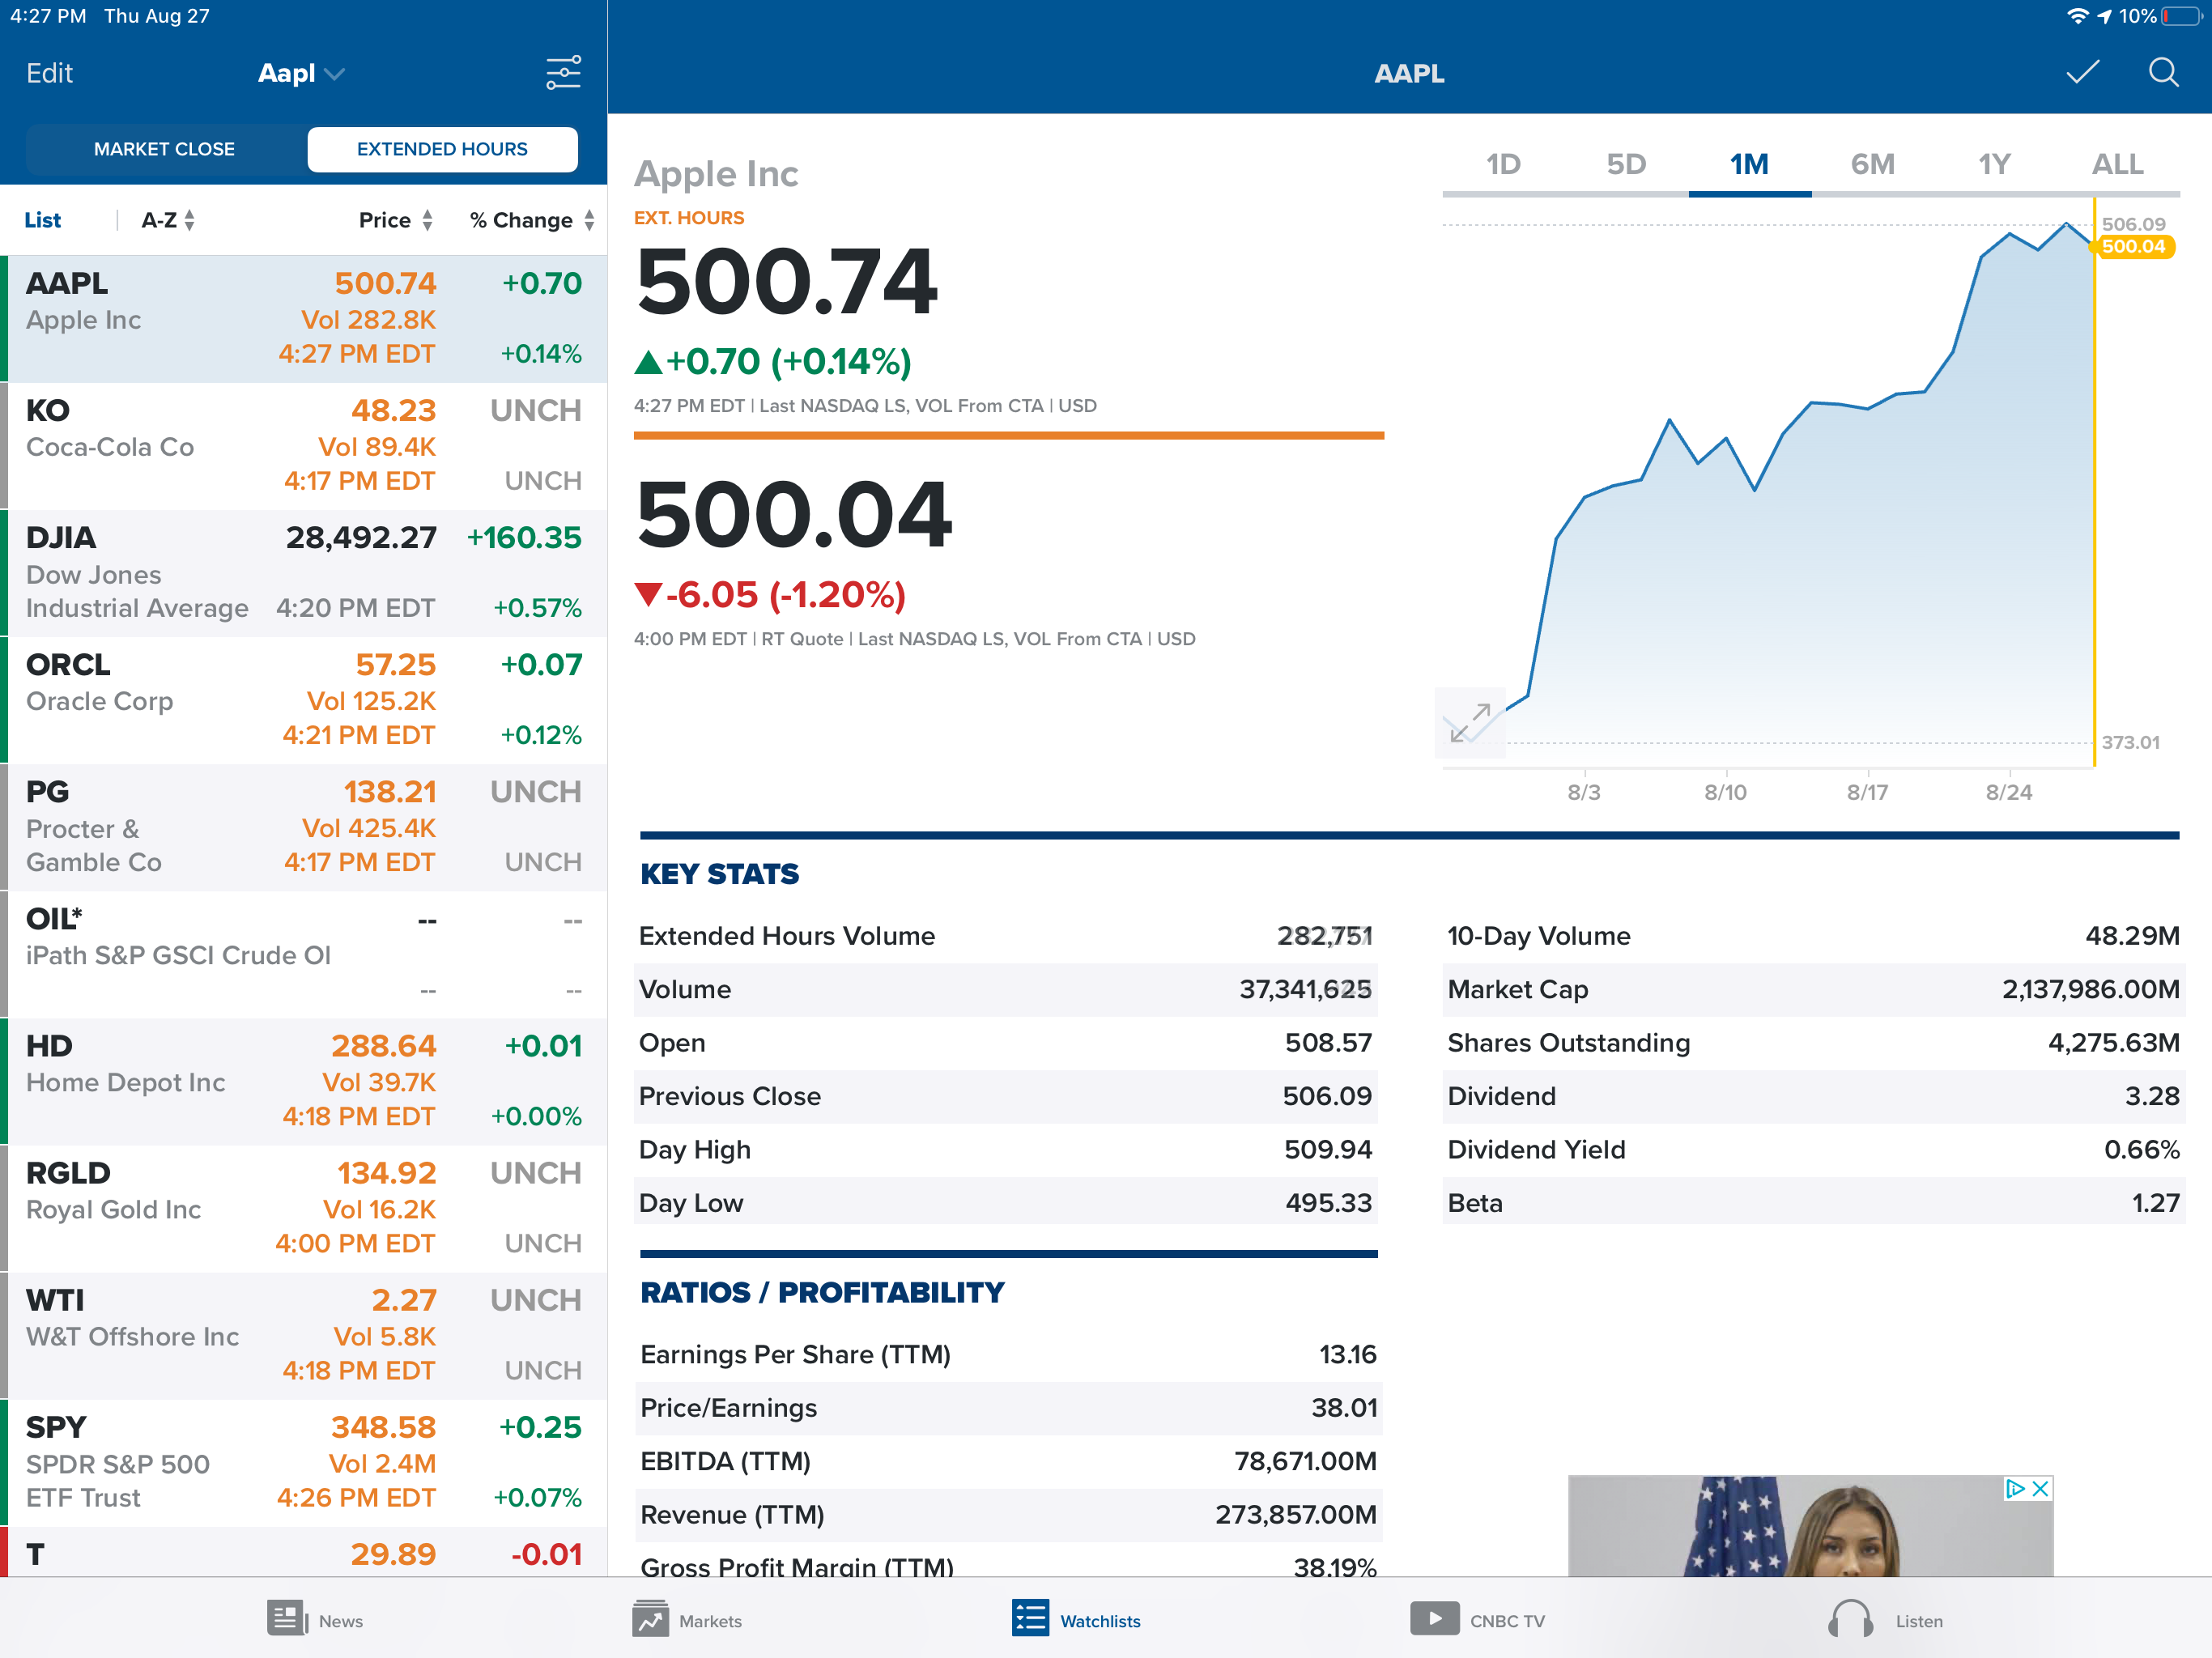Tap the search magnifier icon
2212x1658 pixels.
pyautogui.click(x=2163, y=73)
